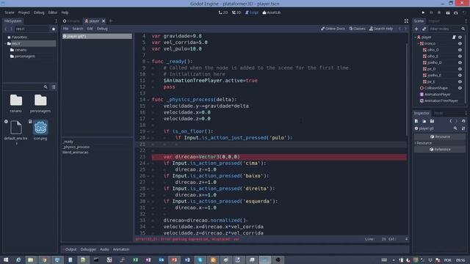Toggle favorite for current FileSystem path

(x=54, y=29)
